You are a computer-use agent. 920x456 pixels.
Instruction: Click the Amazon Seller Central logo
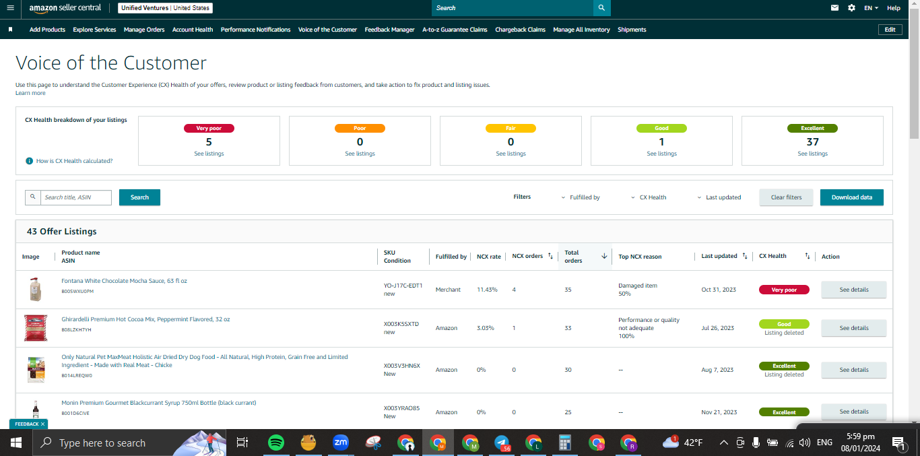click(65, 8)
